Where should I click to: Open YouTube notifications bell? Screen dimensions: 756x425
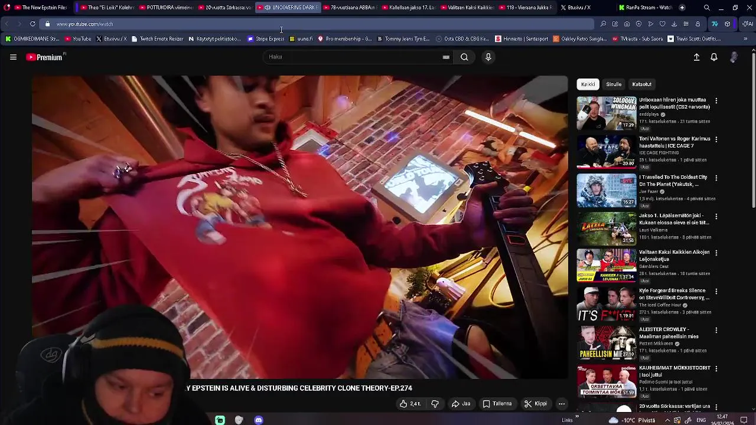(x=714, y=57)
